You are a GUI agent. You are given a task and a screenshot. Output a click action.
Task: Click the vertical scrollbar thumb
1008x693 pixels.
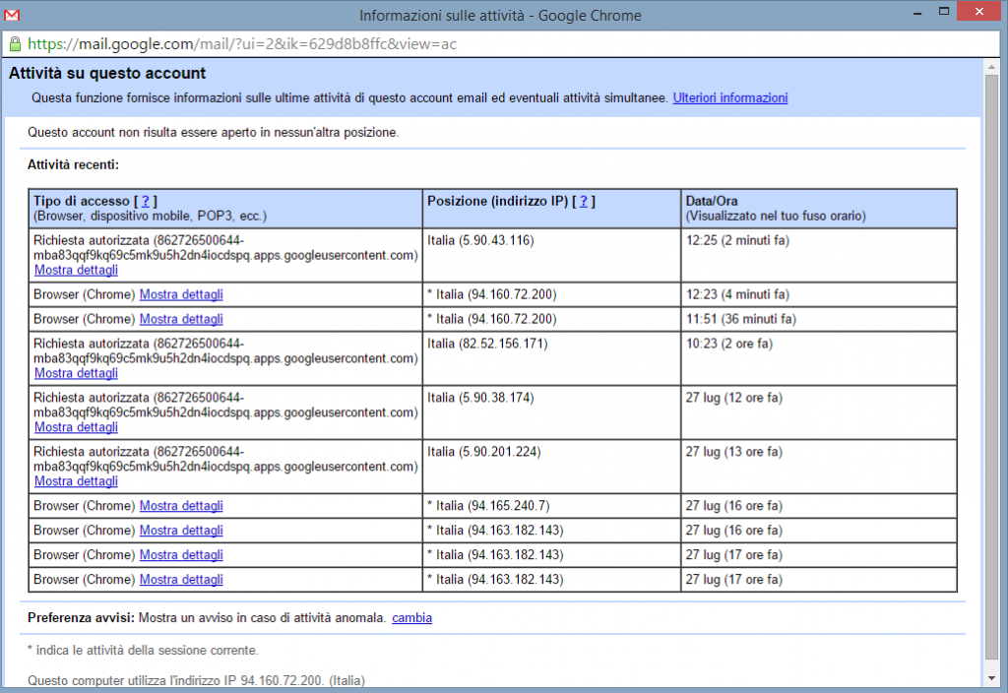(992, 364)
